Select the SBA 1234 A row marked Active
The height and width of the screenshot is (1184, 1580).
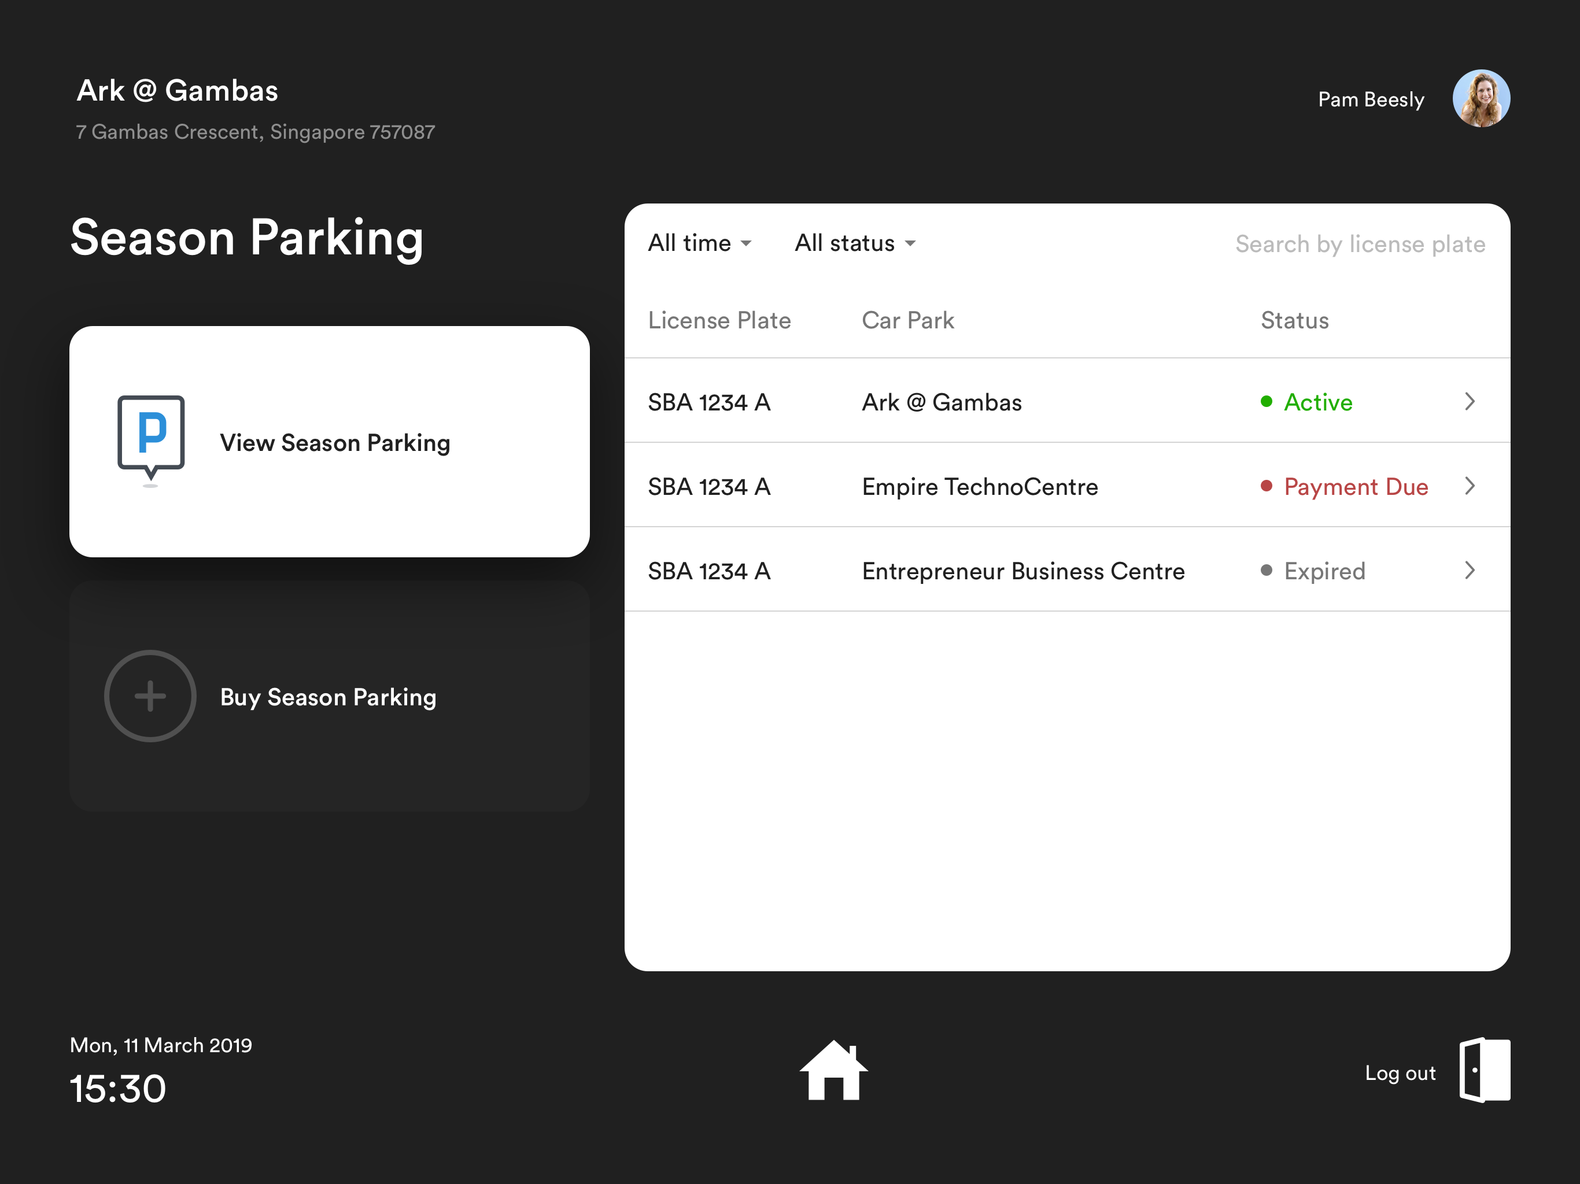click(1000, 402)
